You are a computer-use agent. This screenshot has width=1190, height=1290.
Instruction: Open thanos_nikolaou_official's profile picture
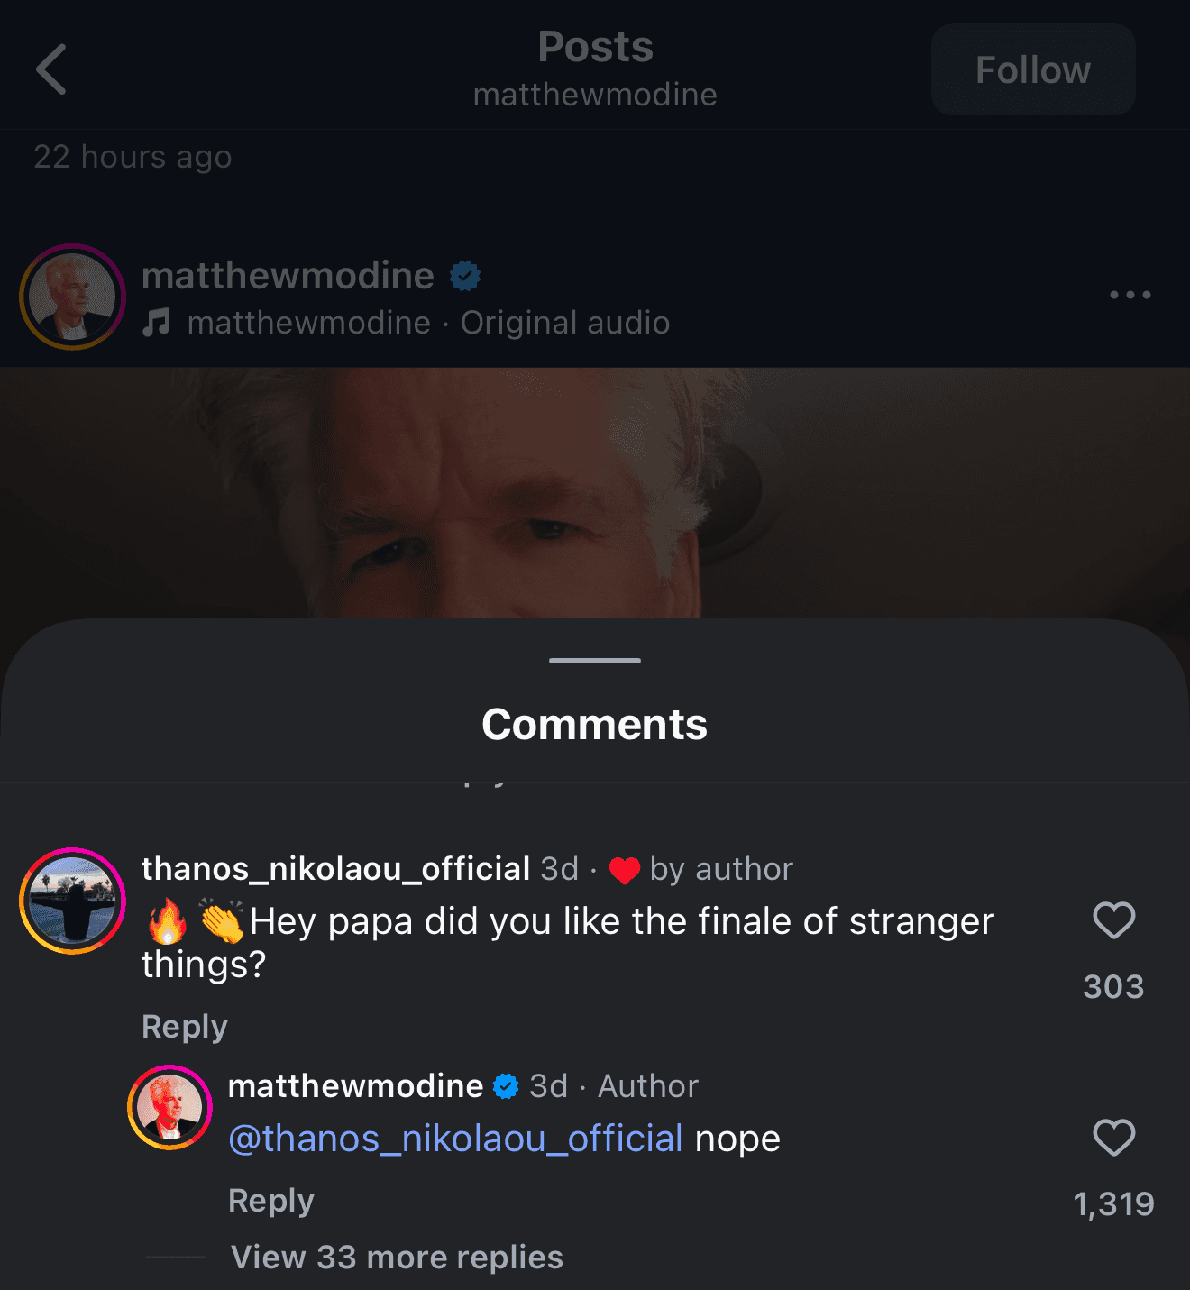pyautogui.click(x=73, y=901)
